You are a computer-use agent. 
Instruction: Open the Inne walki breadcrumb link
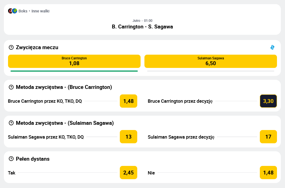(40, 11)
